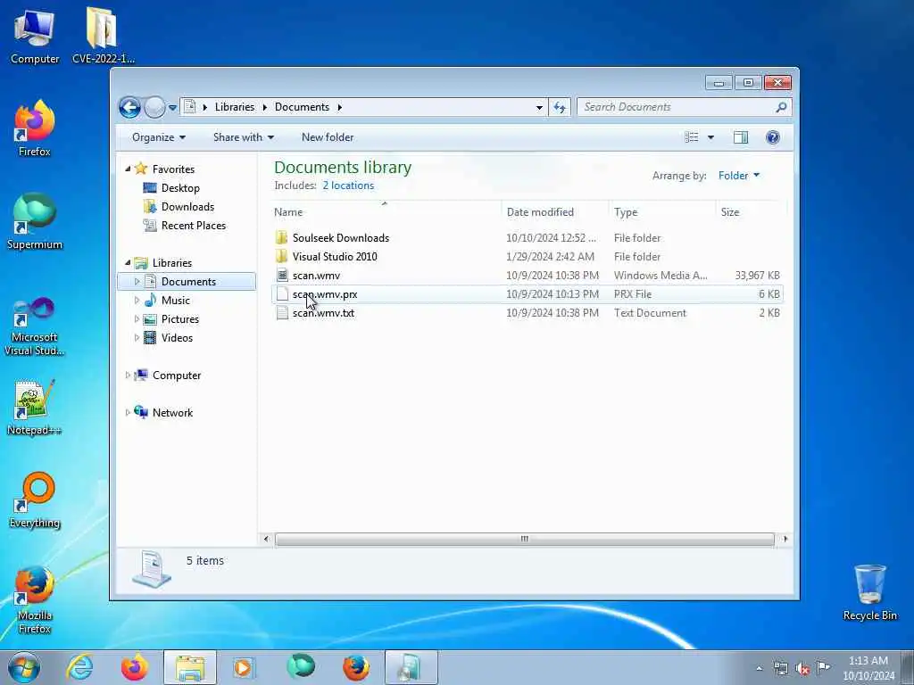Viewport: 914px width, 685px height.
Task: Toggle the preview pane button
Action: 741,137
